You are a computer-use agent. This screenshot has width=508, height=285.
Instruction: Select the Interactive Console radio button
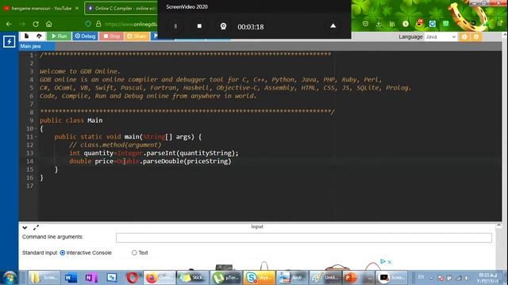point(63,253)
